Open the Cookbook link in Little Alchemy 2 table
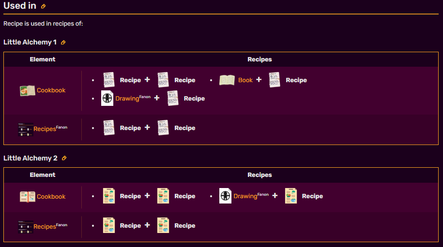This screenshot has width=443, height=247. pyautogui.click(x=51, y=197)
